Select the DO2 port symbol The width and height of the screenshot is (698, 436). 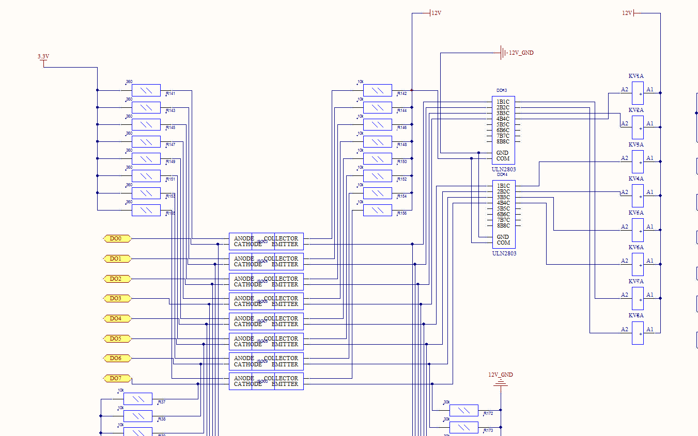(117, 279)
